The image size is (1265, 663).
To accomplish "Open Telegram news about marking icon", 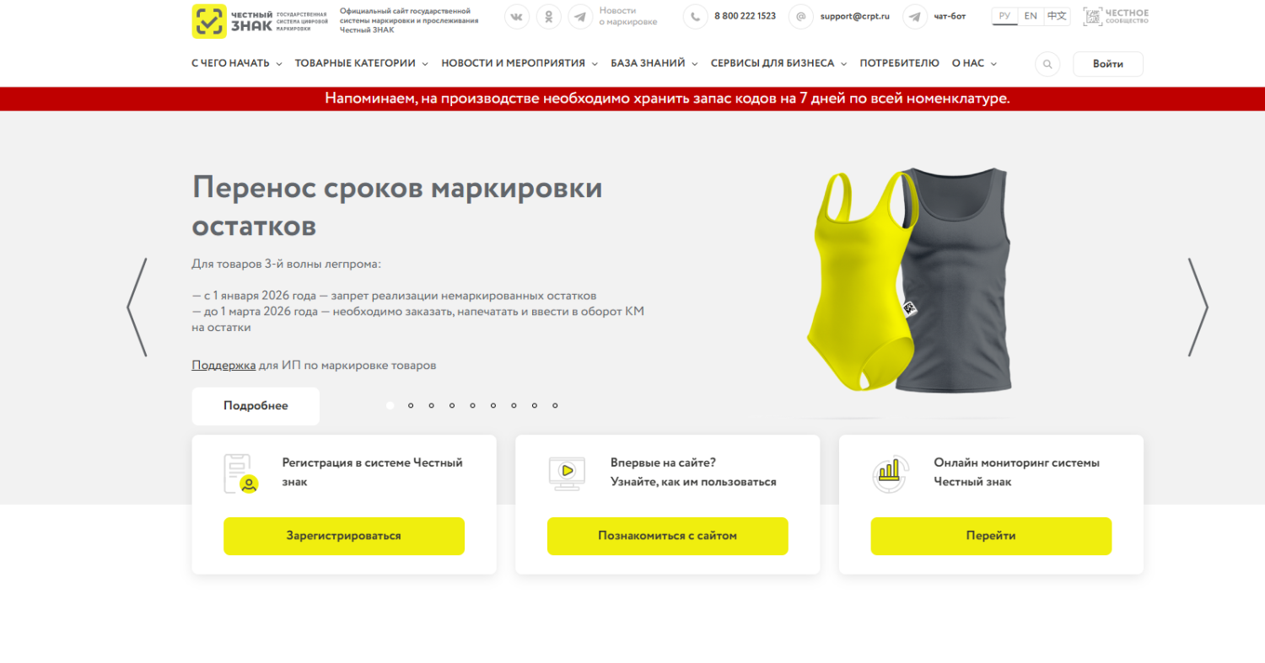I will point(580,17).
